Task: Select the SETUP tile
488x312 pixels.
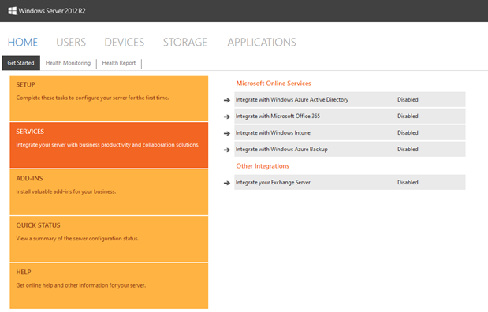Action: 109,98
